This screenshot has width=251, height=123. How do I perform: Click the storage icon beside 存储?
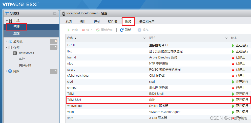coord(10,47)
